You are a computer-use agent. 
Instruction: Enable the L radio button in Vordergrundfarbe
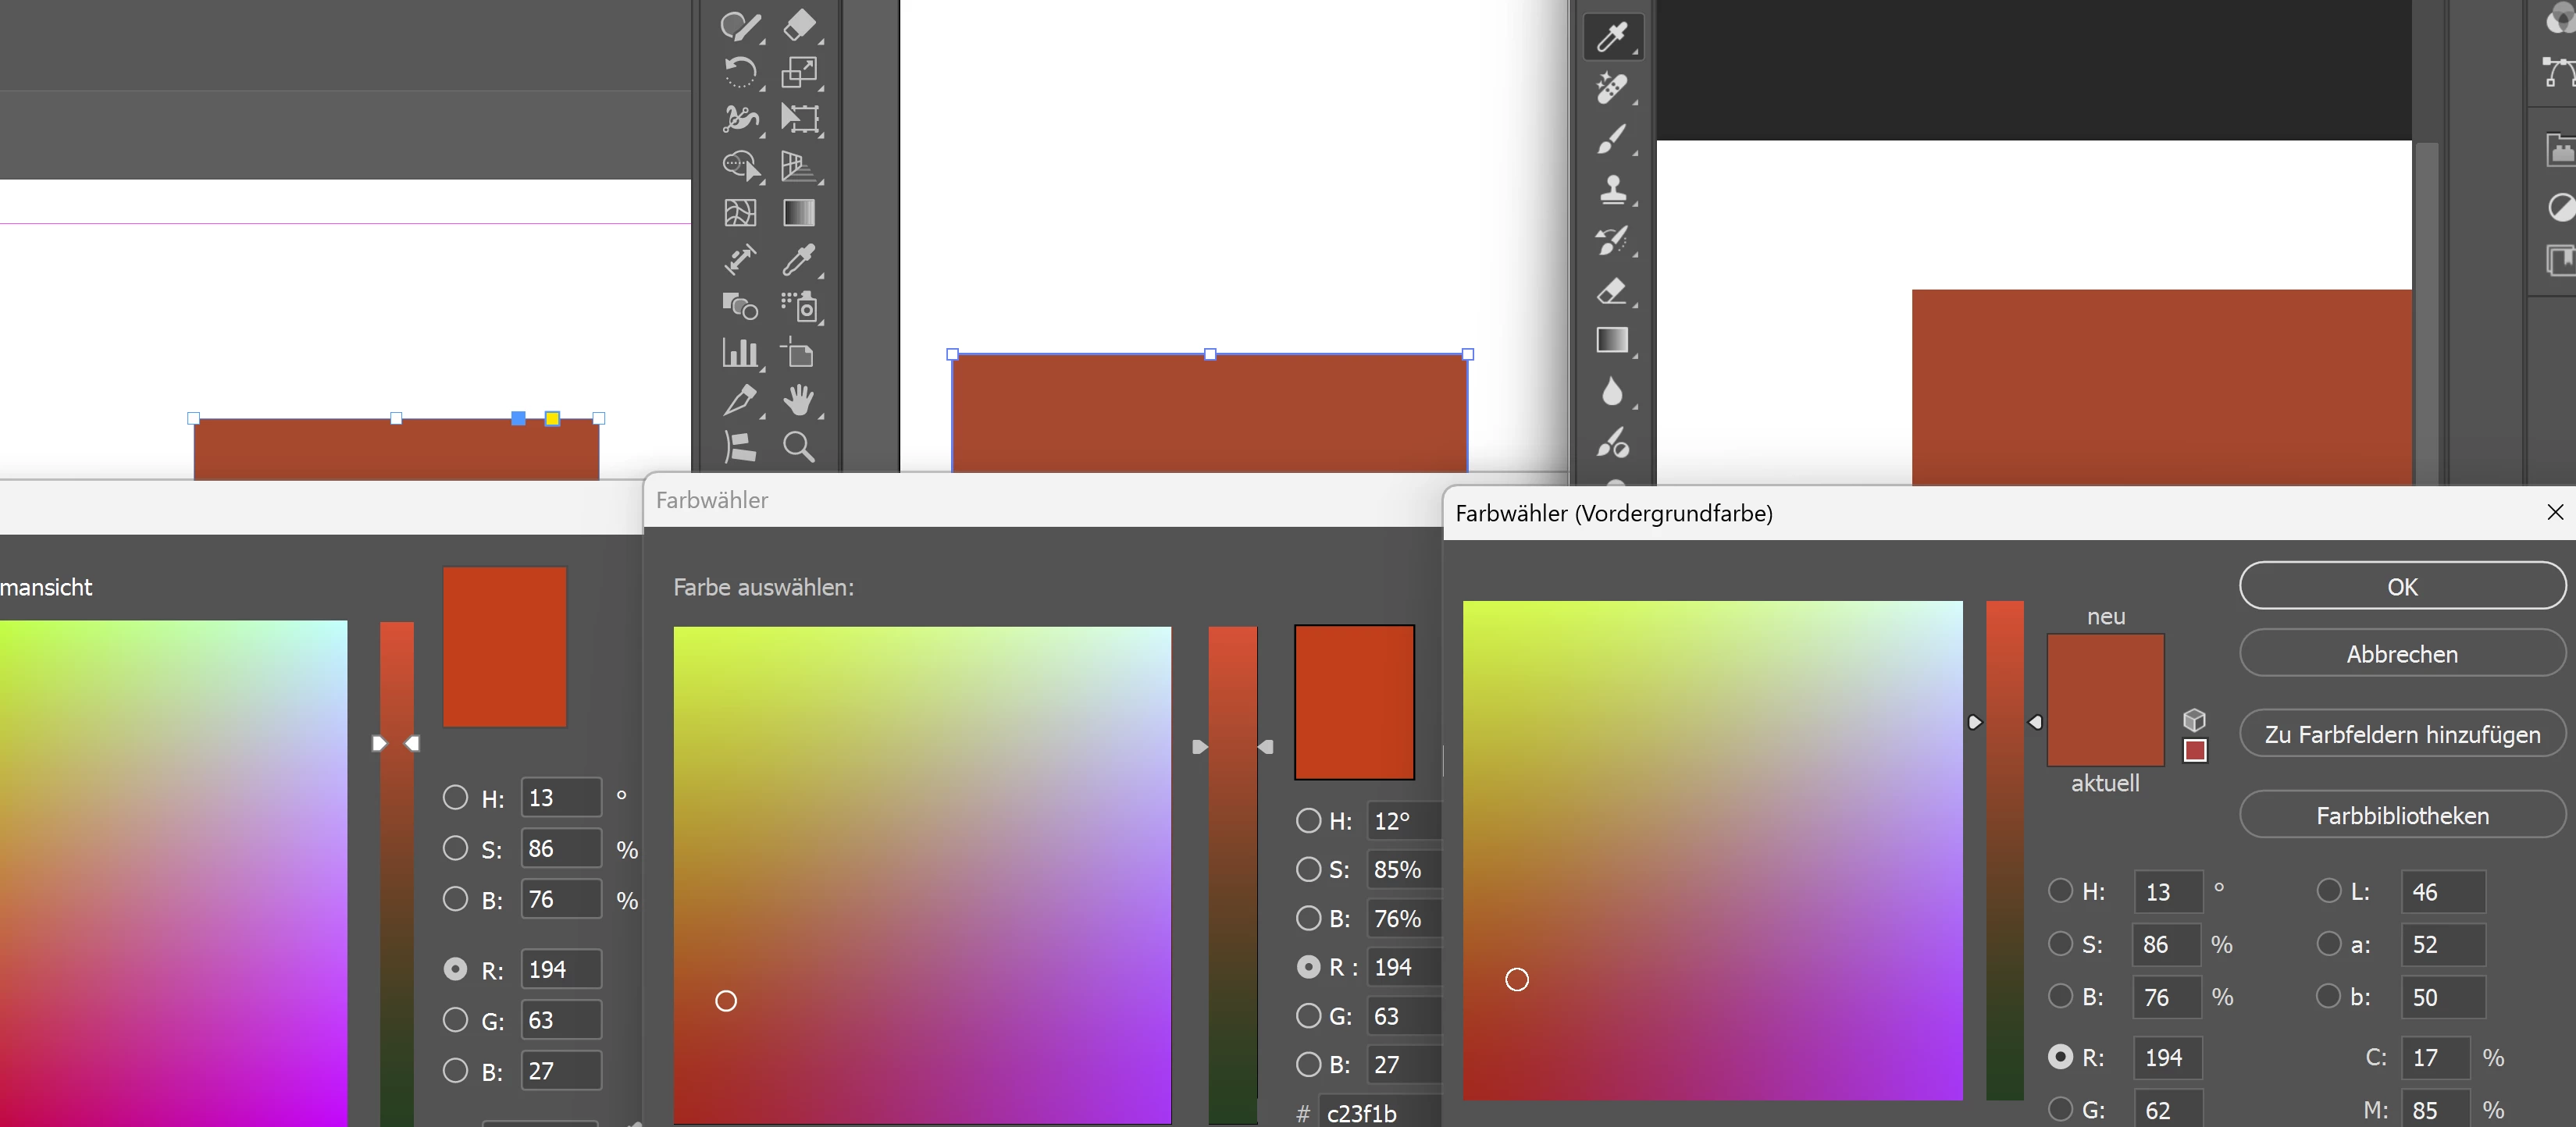pos(2329,891)
